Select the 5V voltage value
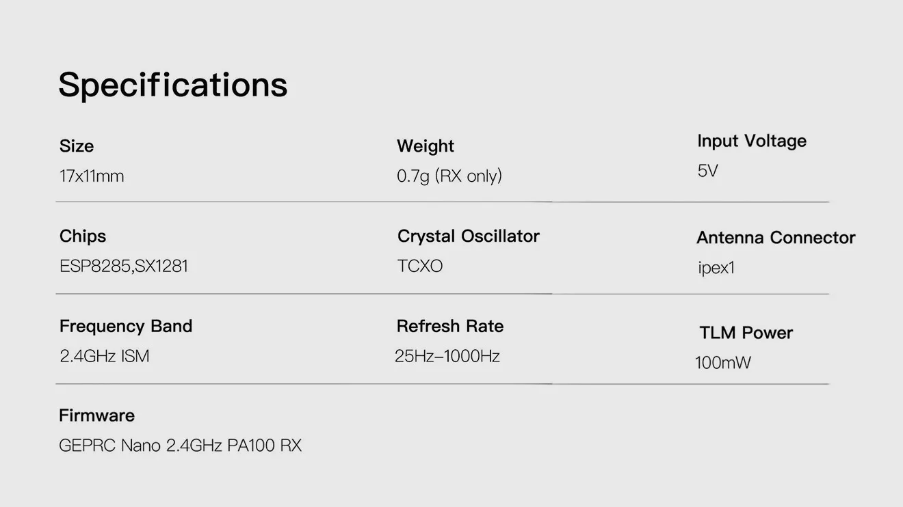Viewport: 903px width, 507px height. [708, 171]
